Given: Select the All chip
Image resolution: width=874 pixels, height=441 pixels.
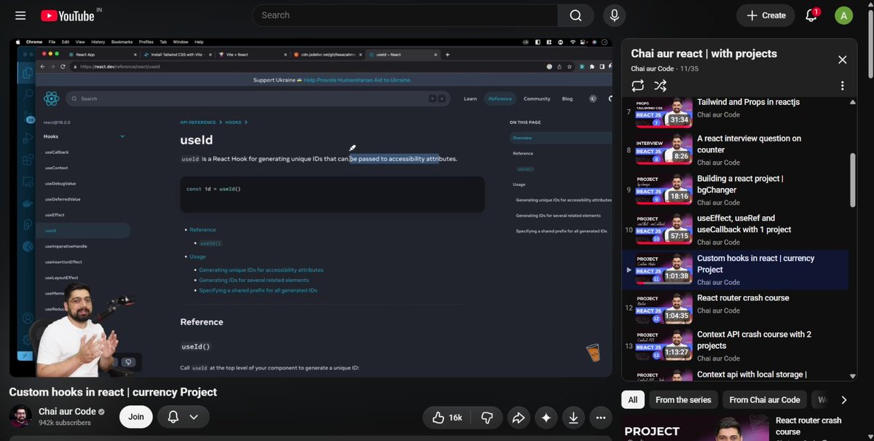Looking at the screenshot, I should pyautogui.click(x=632, y=399).
